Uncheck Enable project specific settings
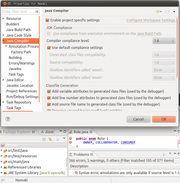This screenshot has width=180, height=183. (48, 20)
